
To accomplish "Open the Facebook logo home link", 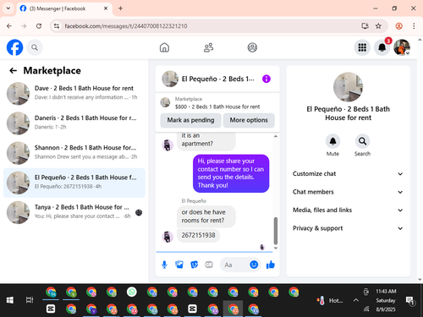I will click(x=14, y=47).
